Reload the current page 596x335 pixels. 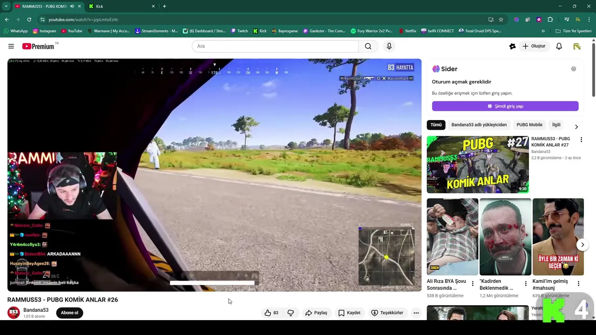coord(29,20)
